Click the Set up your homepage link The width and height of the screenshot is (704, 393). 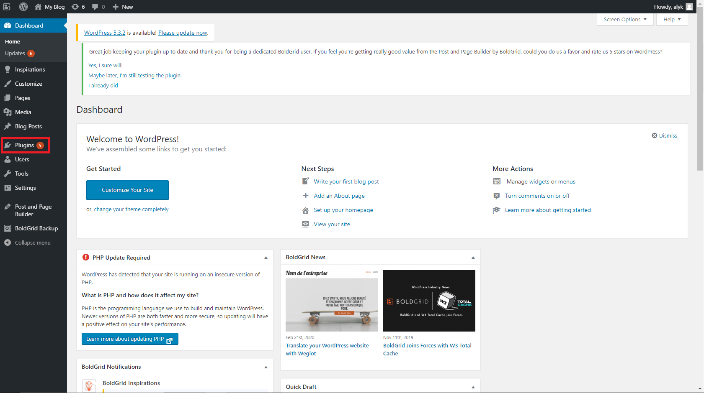coord(343,210)
